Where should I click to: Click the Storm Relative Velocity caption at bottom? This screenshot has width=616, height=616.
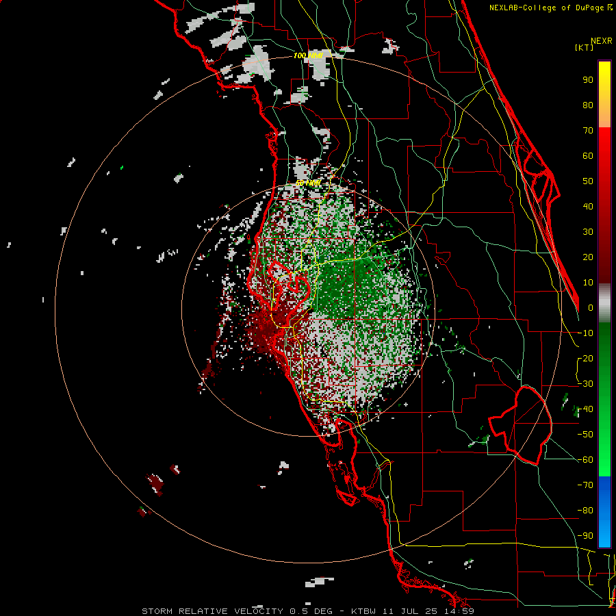tap(307, 611)
